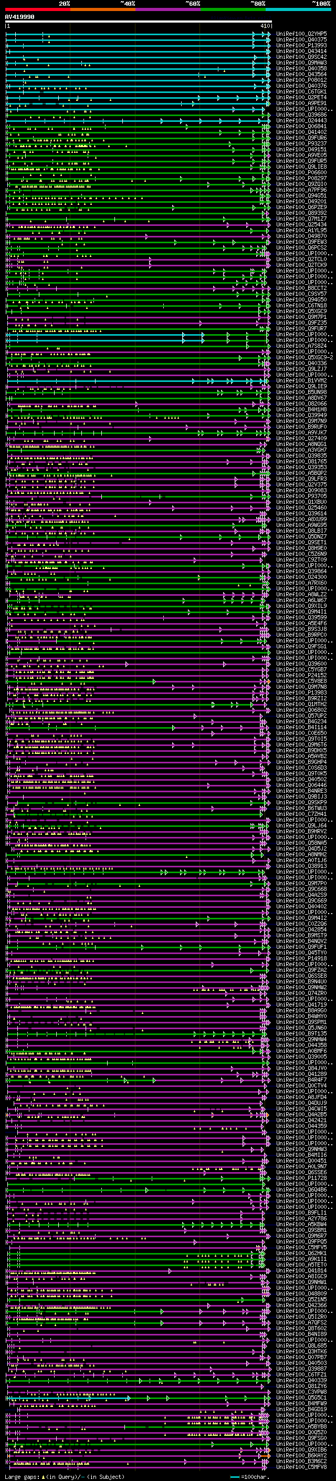Open hit UniRef100_Q9MAW3

coord(301,63)
